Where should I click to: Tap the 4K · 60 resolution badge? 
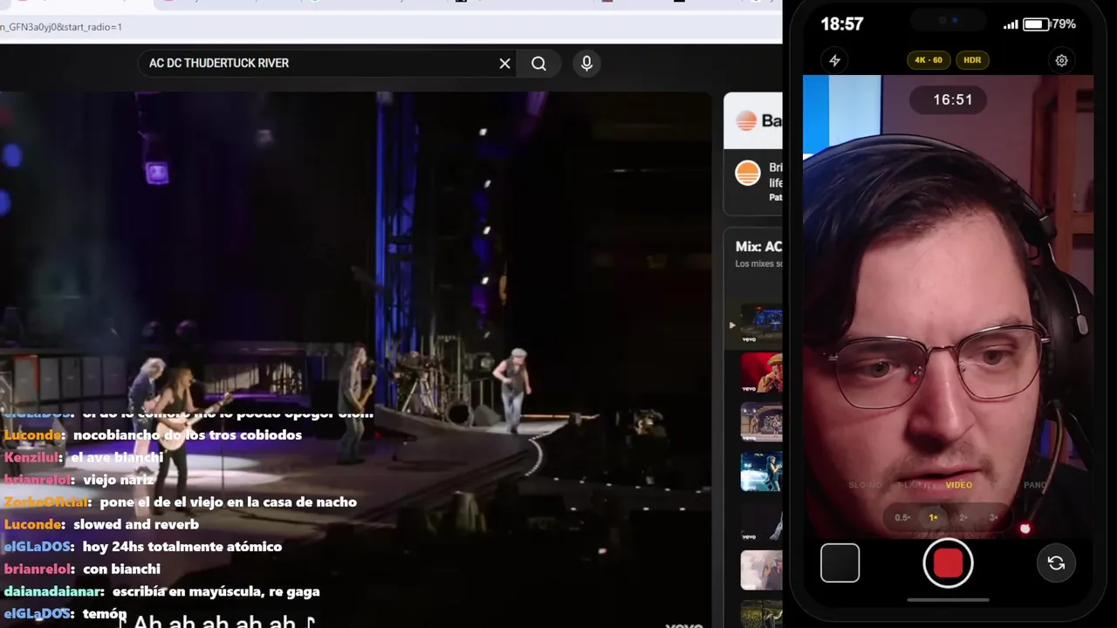tap(928, 60)
